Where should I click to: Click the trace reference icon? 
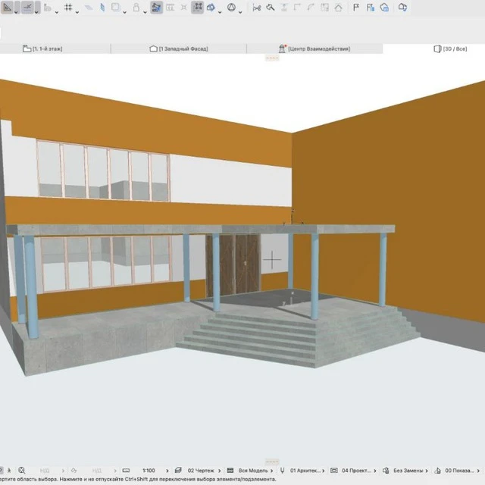pyautogui.click(x=156, y=8)
